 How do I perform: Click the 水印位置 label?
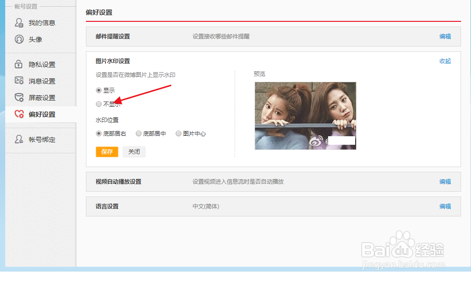(107, 120)
